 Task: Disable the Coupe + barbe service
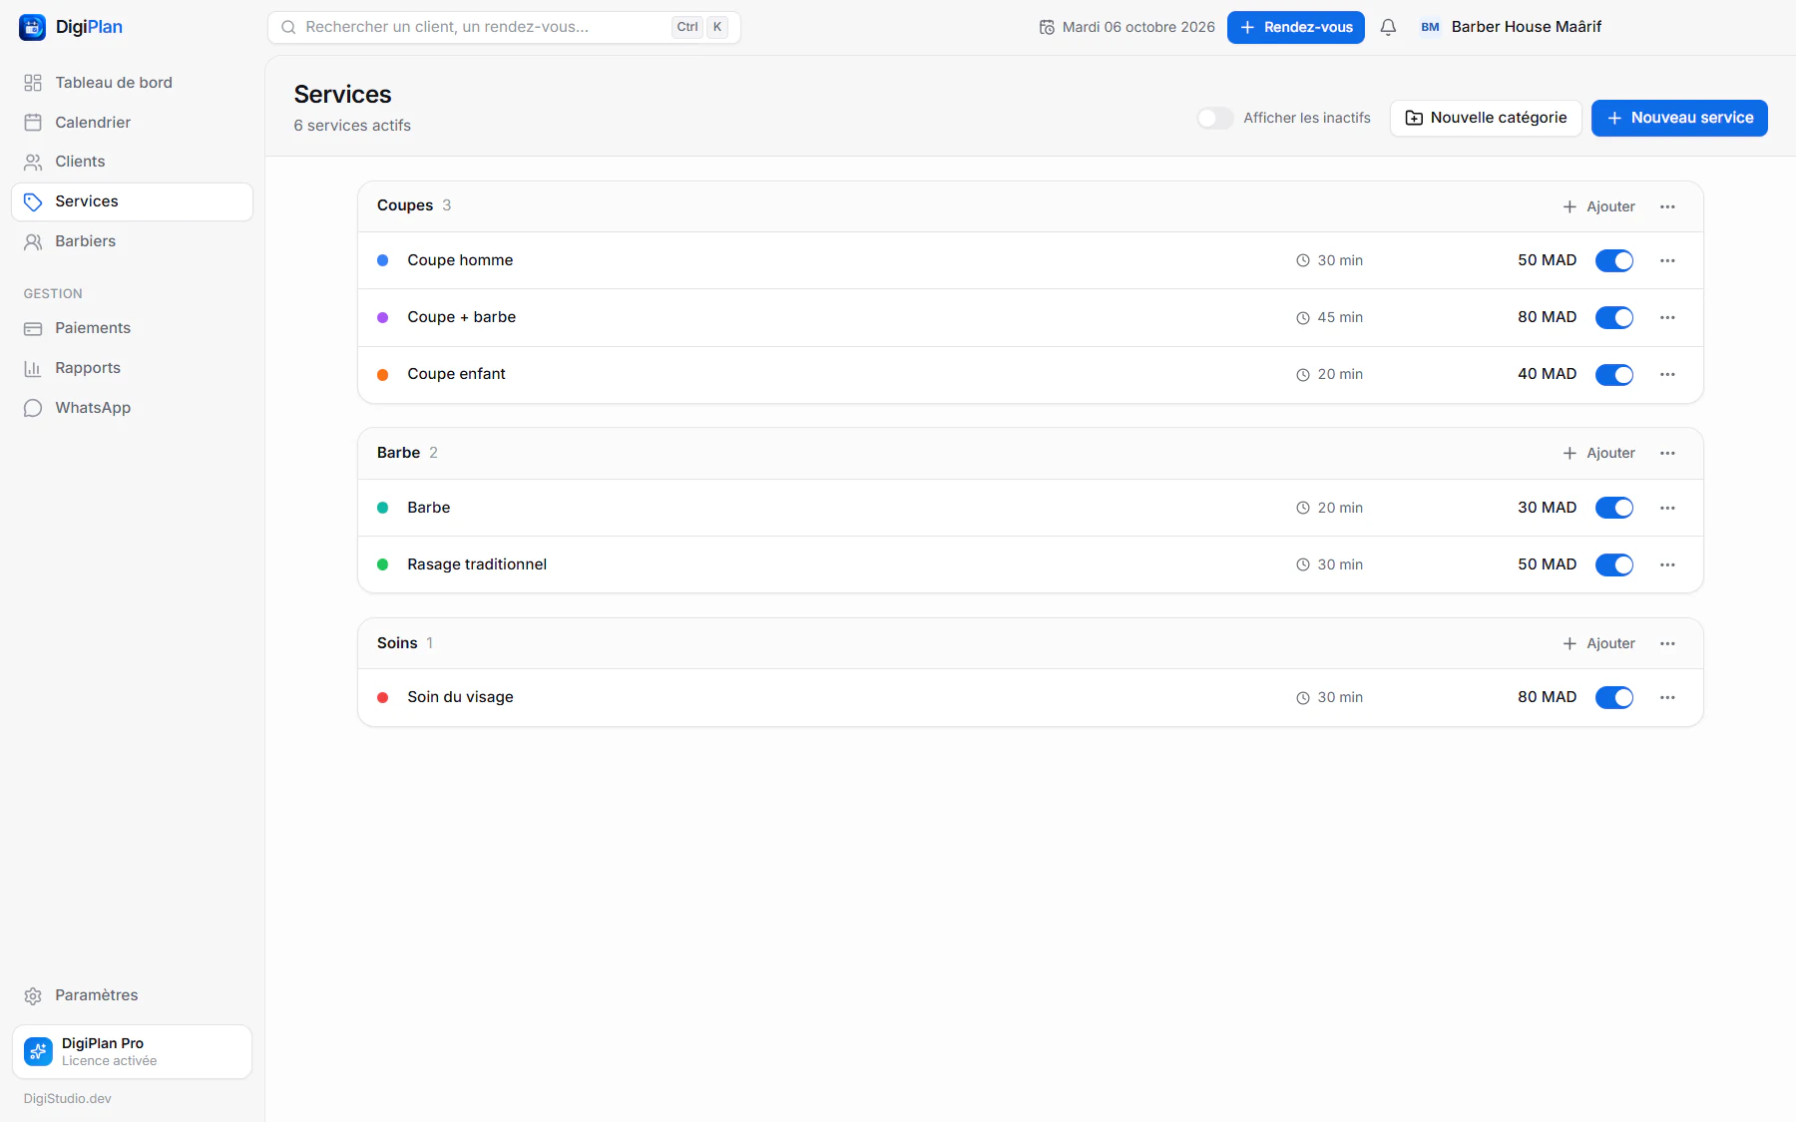1613,317
